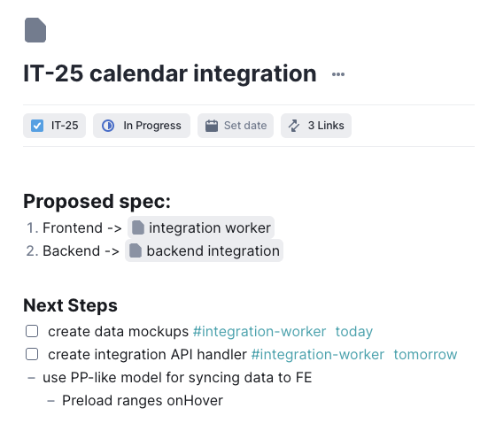
Task: Open the Set date picker
Action: [236, 126]
